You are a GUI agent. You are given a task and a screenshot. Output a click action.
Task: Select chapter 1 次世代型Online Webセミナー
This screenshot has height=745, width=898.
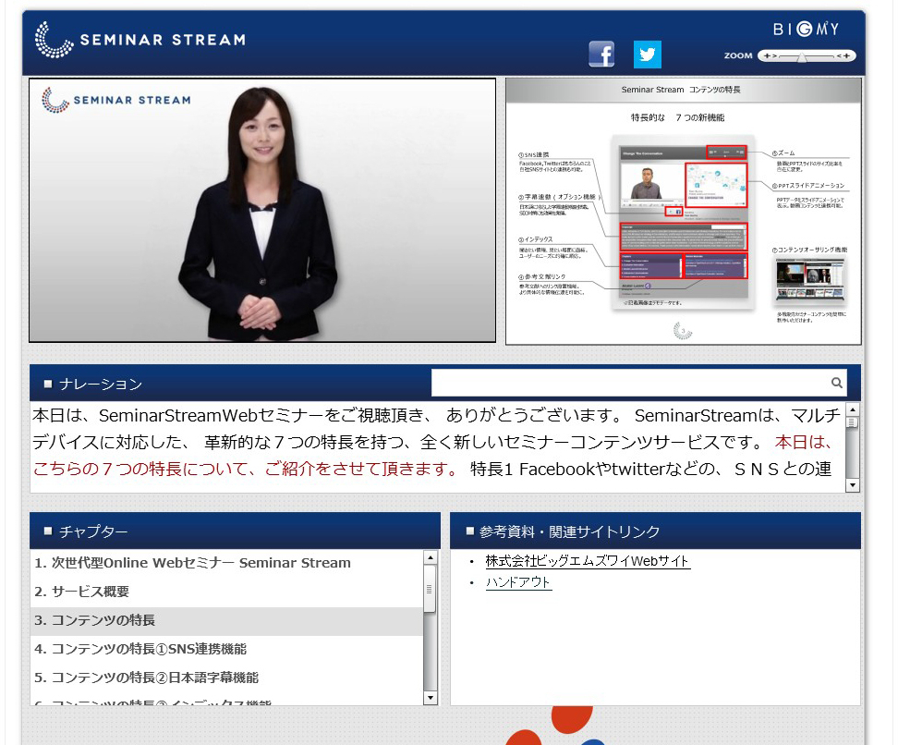pyautogui.click(x=226, y=563)
